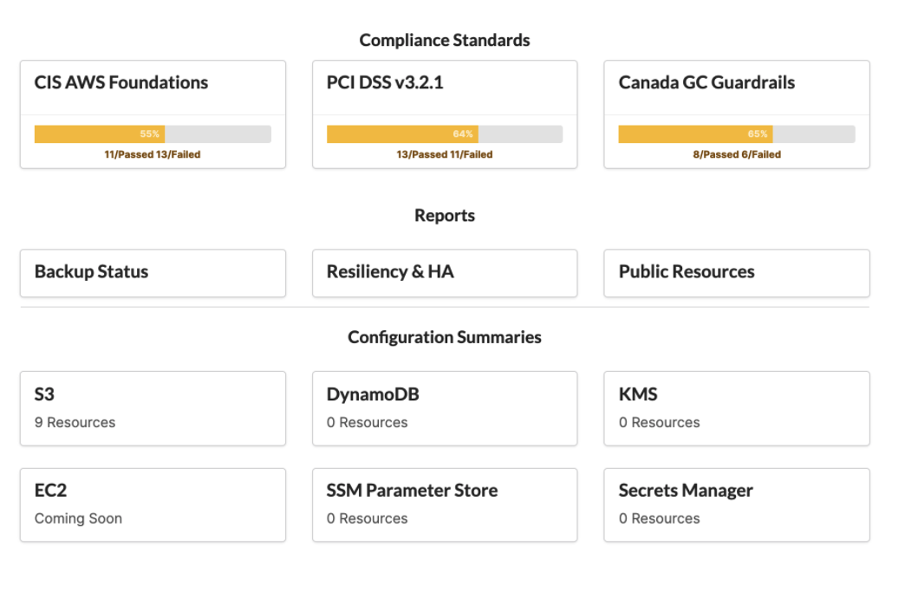Image resolution: width=905 pixels, height=592 pixels.
Task: Click the 65% Canada GC progress bar
Action: click(x=736, y=134)
